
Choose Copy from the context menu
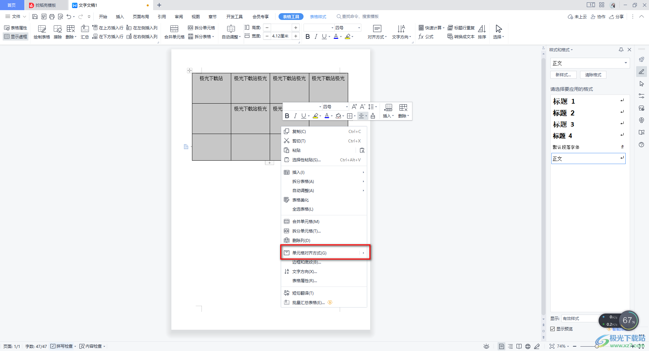pos(324,132)
